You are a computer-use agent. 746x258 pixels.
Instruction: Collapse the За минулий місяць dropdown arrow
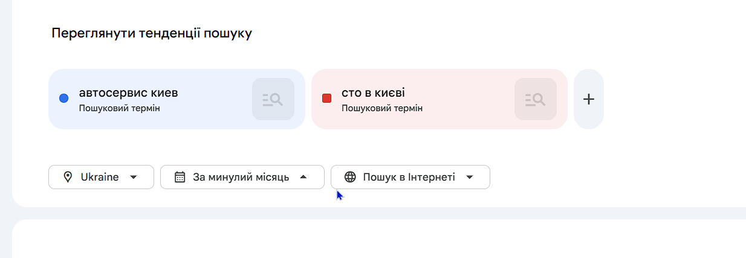tap(303, 177)
